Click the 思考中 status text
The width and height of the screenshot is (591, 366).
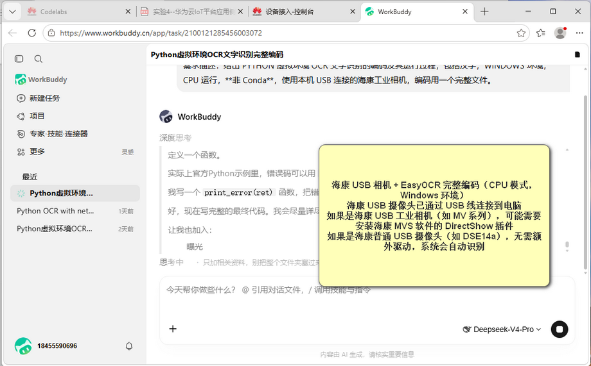172,262
